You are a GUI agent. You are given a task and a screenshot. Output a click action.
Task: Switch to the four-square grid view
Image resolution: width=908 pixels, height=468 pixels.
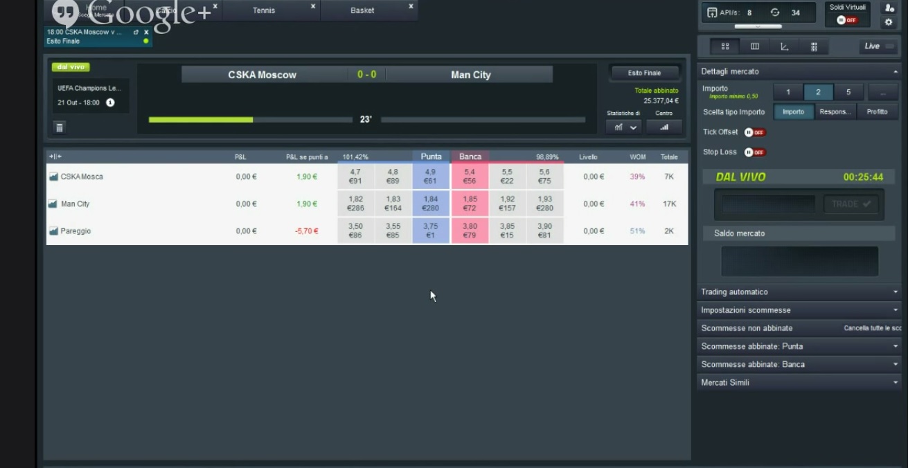pyautogui.click(x=725, y=46)
